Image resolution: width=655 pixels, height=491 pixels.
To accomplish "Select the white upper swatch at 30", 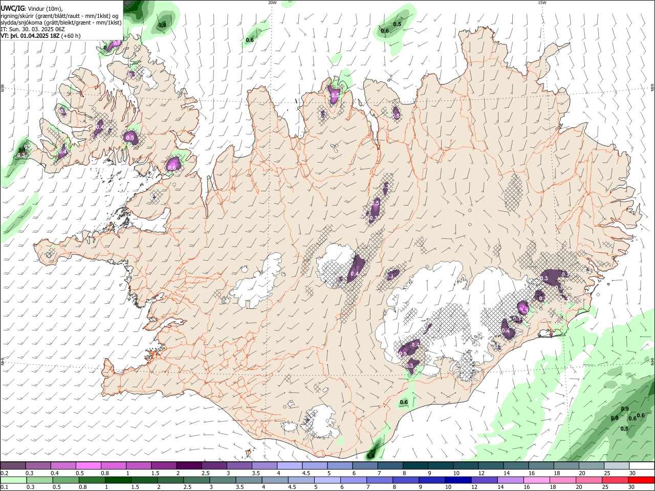I will pos(642,465).
